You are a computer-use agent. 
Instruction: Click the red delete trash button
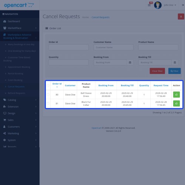181,17
